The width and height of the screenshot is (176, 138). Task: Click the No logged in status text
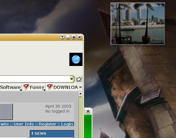coord(57,111)
